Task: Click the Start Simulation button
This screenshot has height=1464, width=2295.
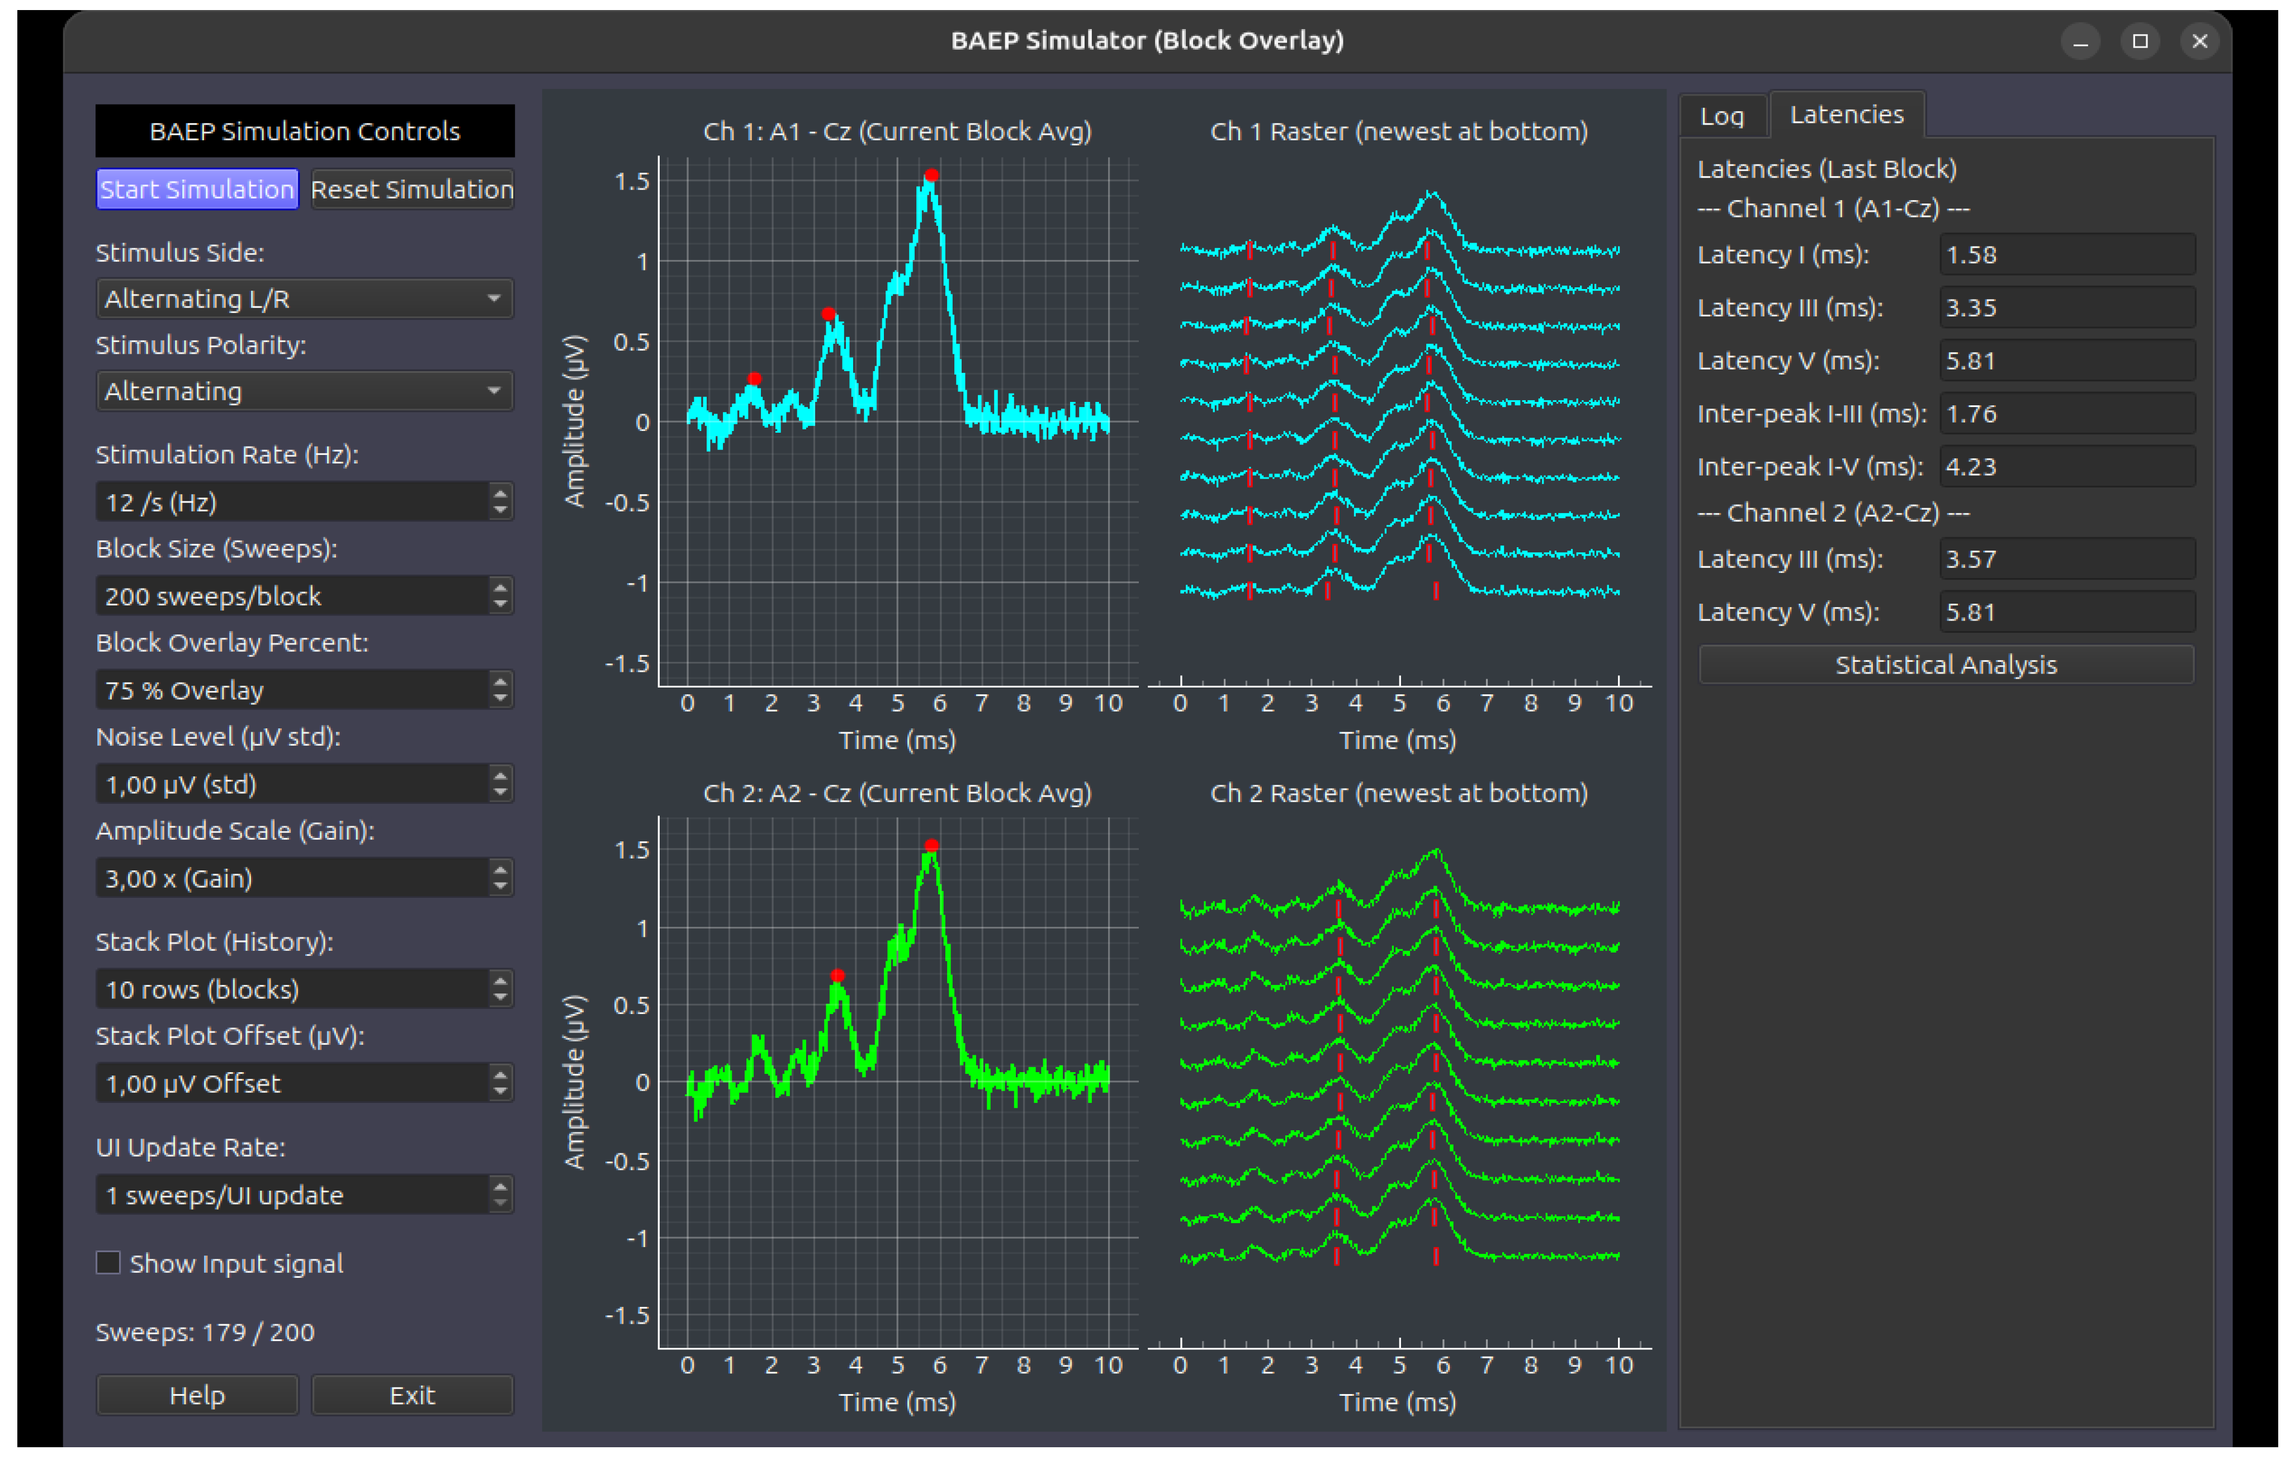Action: click(x=197, y=189)
